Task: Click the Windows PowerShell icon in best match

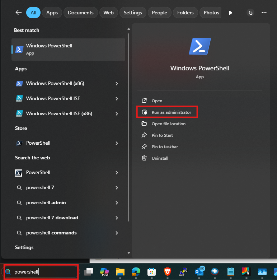Action: (x=19, y=50)
